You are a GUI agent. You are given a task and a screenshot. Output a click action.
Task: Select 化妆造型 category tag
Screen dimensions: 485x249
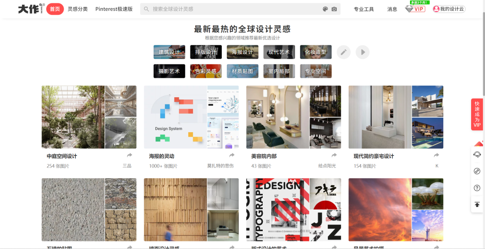click(316, 52)
